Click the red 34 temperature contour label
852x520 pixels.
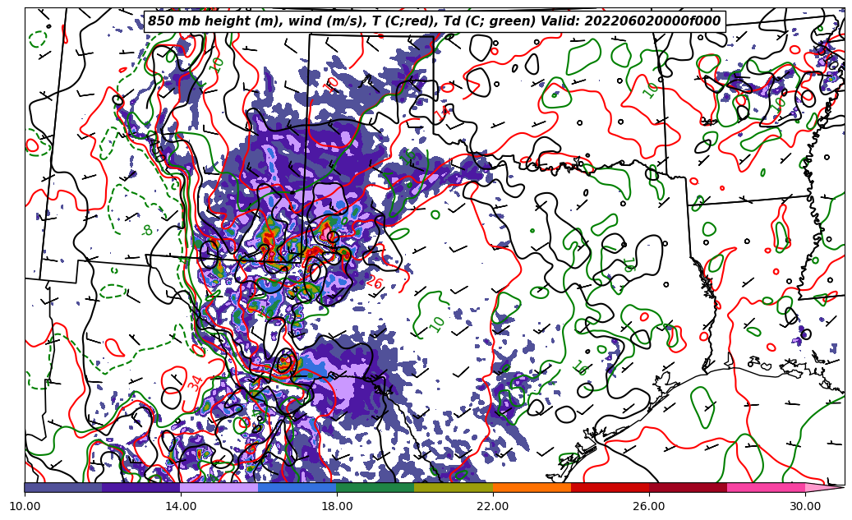(x=195, y=382)
